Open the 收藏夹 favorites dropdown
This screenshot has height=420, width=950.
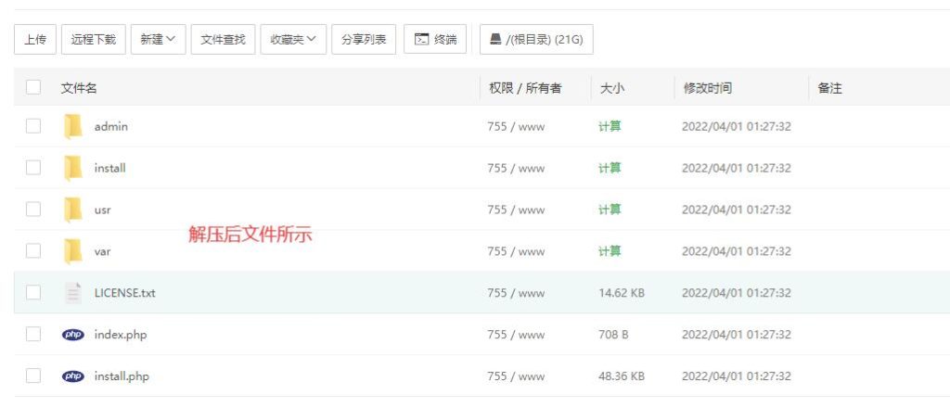click(x=293, y=39)
